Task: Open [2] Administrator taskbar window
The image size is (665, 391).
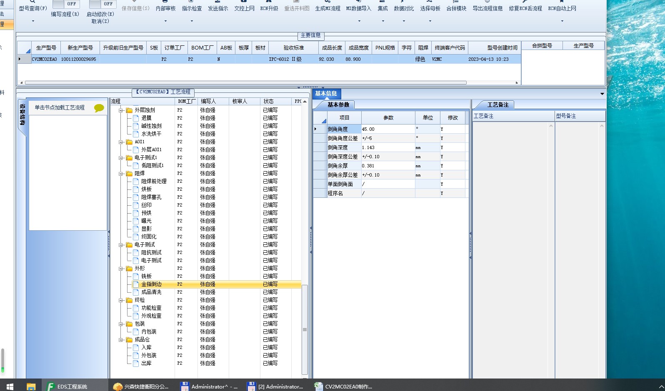Action: click(x=275, y=386)
